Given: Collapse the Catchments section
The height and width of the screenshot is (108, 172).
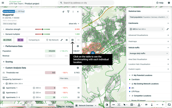Looking at the screenshot, I should point(168,23).
